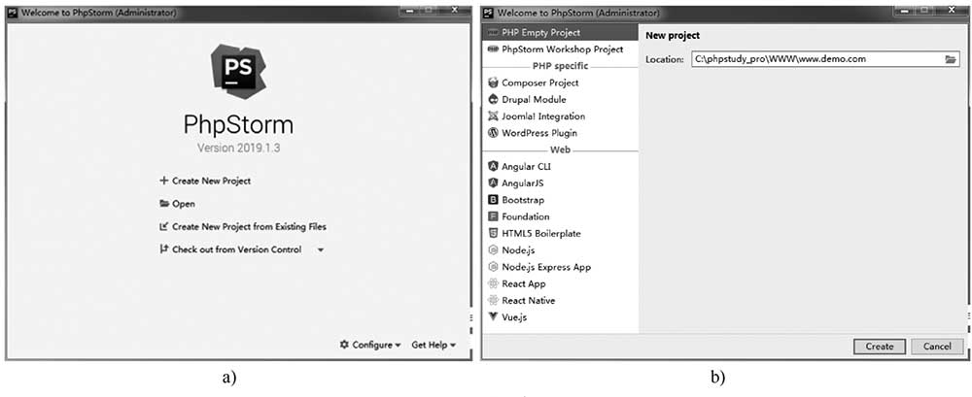Click Create New Project from Existing Files
972x397 pixels.
(249, 227)
